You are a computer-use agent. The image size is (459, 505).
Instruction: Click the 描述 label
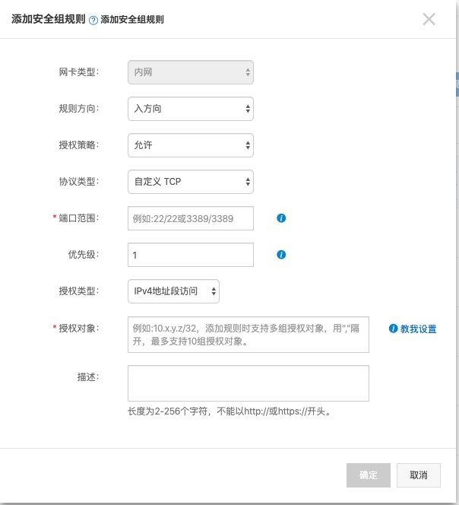pos(87,376)
